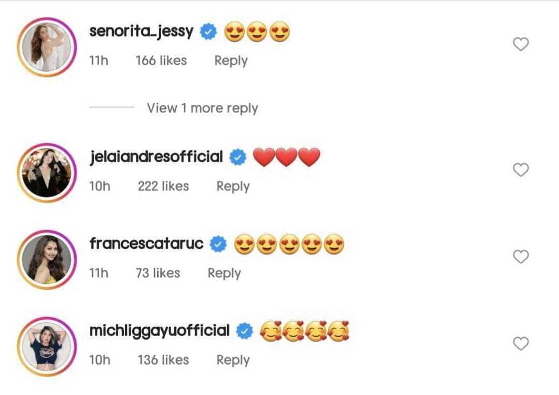Image resolution: width=559 pixels, height=395 pixels.
Task: View jelaiandresofficial's avatar story
Action: point(46,173)
